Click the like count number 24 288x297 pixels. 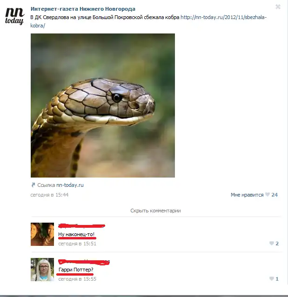click(275, 195)
